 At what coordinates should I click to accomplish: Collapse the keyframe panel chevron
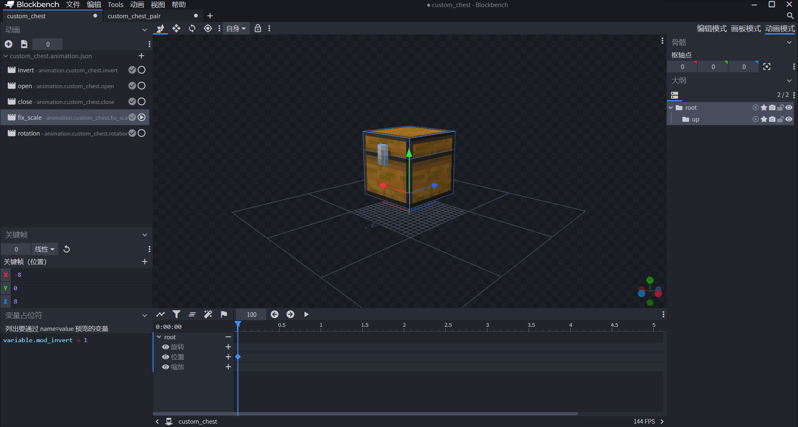coord(145,235)
